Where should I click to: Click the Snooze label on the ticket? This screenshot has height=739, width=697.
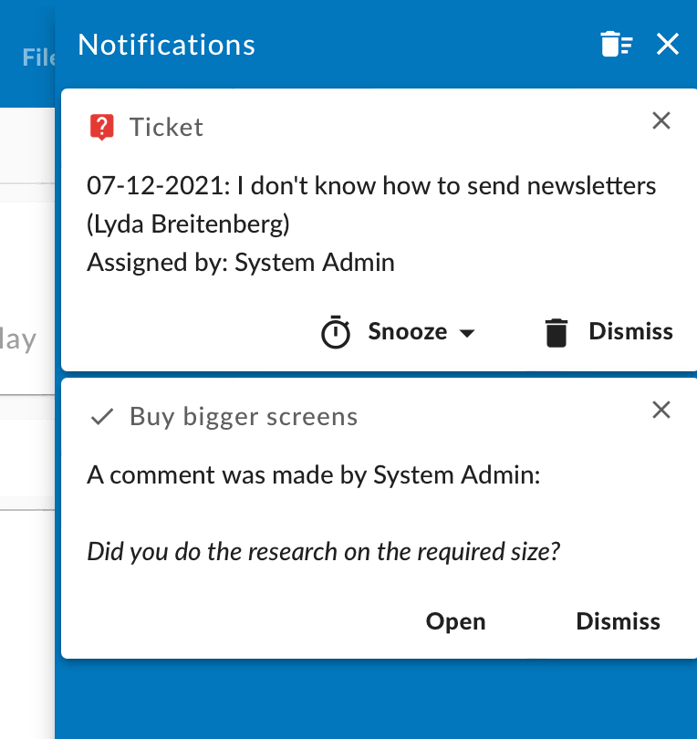tap(407, 332)
